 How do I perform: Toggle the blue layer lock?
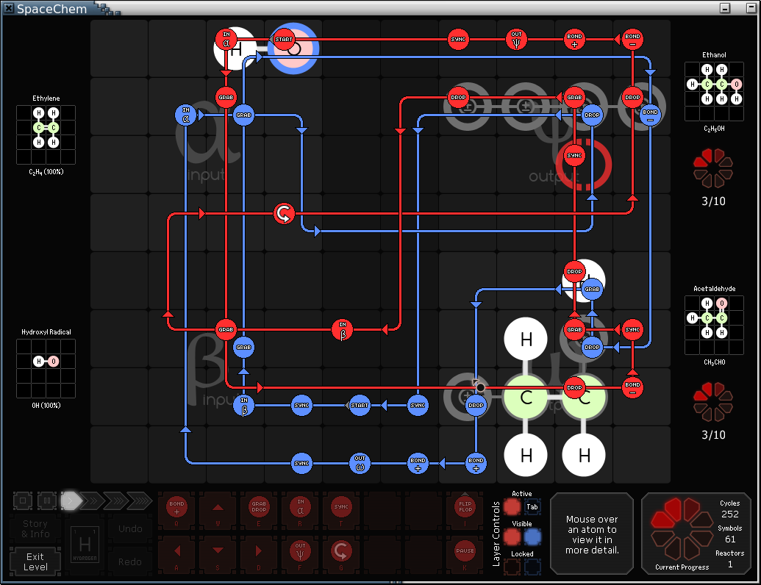click(x=532, y=567)
